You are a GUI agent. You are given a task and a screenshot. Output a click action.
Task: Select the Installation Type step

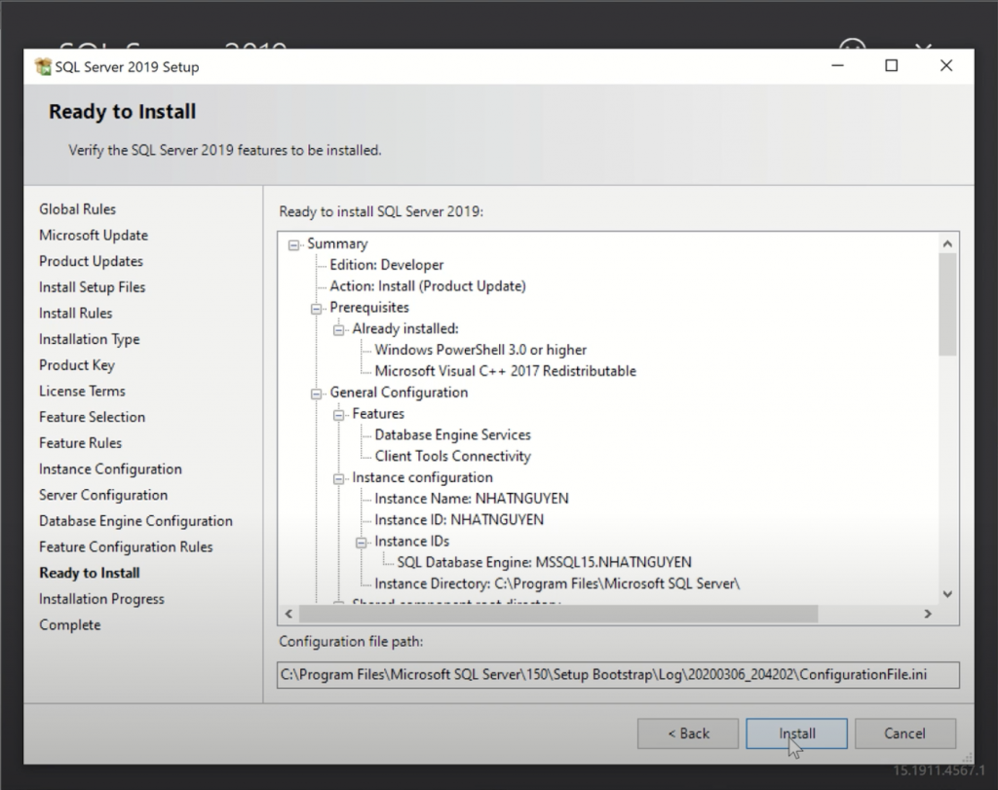[89, 340]
